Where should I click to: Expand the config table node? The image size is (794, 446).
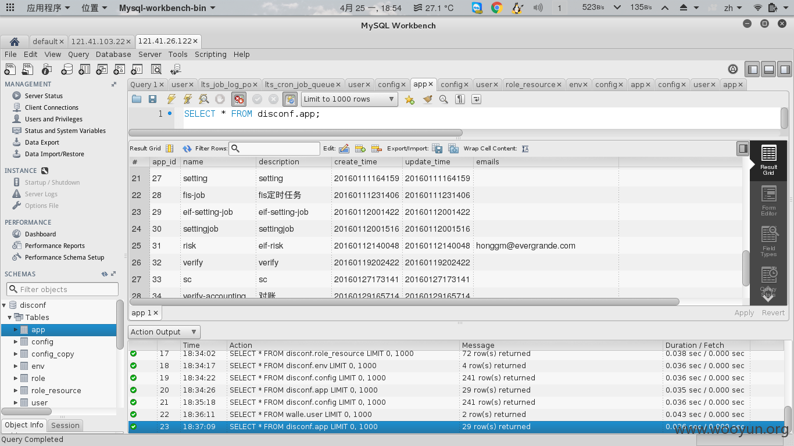(16, 341)
